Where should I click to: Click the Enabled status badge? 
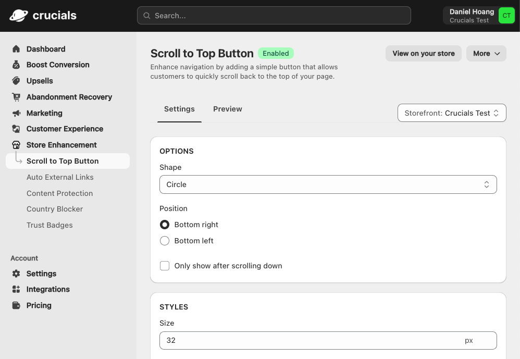click(x=276, y=53)
